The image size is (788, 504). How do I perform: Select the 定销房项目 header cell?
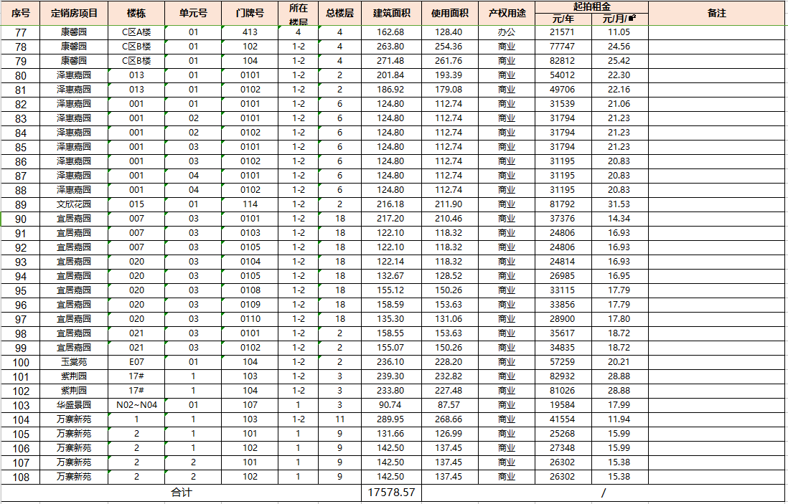tap(75, 14)
